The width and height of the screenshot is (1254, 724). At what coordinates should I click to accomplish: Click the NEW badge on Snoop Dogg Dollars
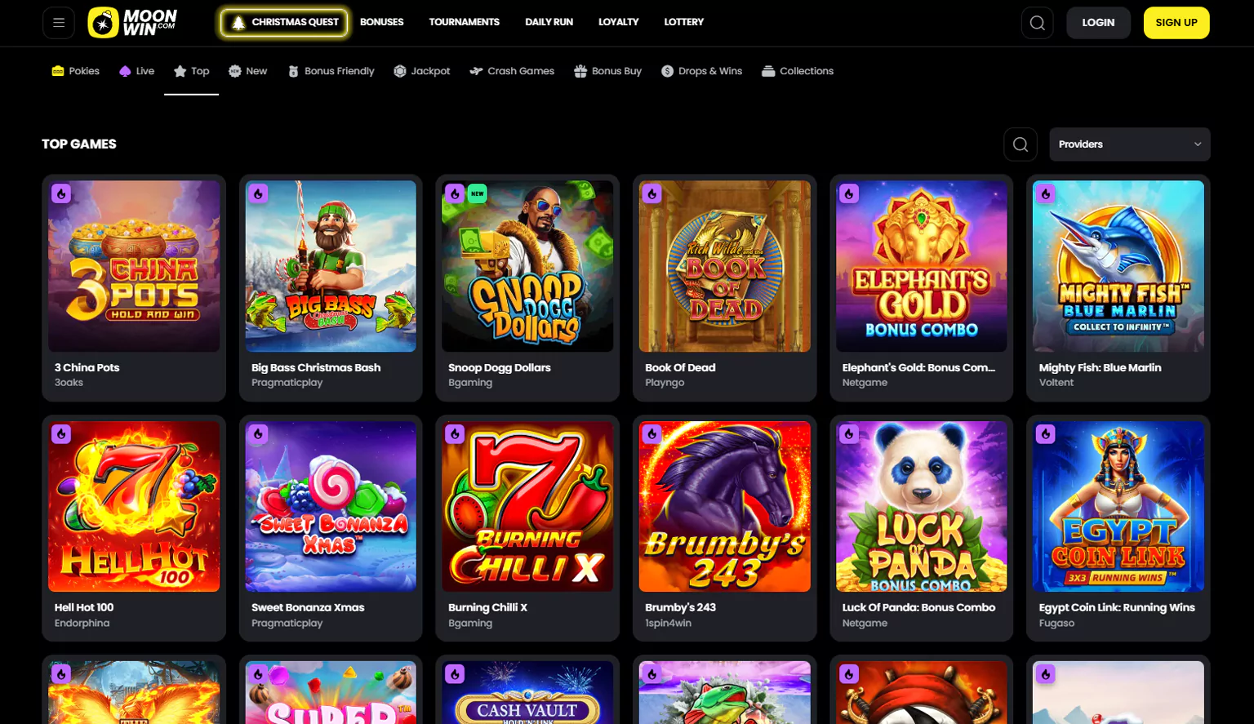478,194
